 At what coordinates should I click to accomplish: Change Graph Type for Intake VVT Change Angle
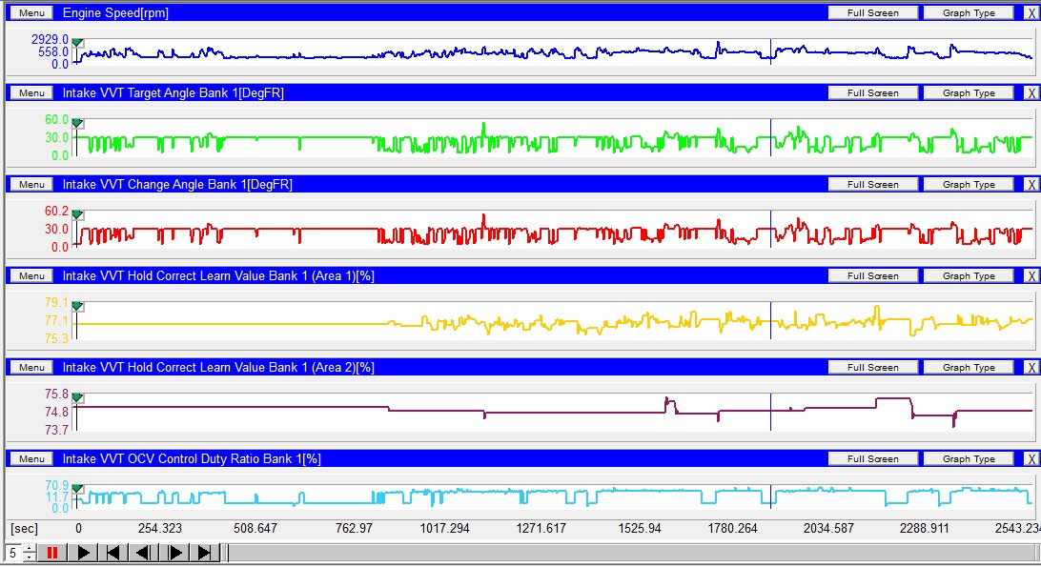tap(969, 185)
